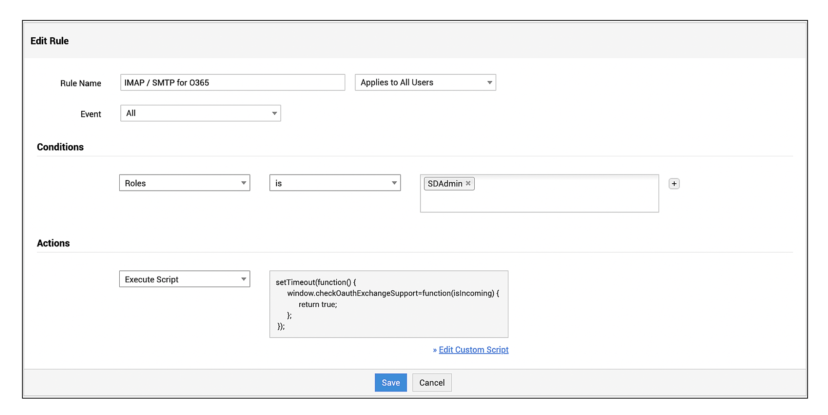The image size is (828, 415).
Task: Click the Conditions section heading
Action: click(60, 147)
